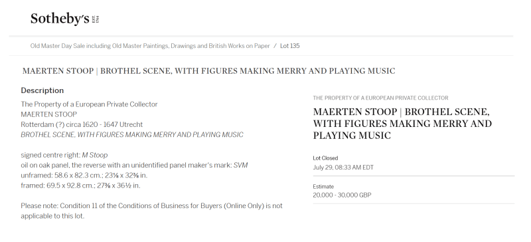Click the July 29, 08:33 AM EDT closing time
The width and height of the screenshot is (531, 242).
point(343,168)
